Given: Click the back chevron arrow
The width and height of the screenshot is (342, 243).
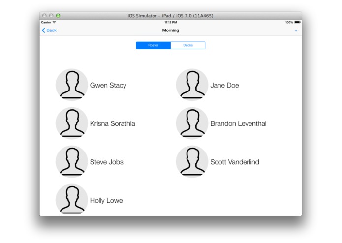Looking at the screenshot, I should pos(43,30).
